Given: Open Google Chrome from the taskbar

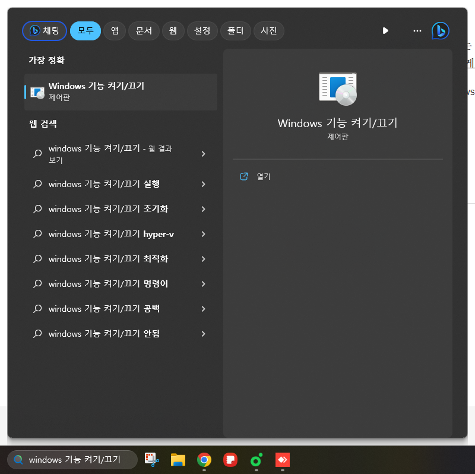Looking at the screenshot, I should tap(204, 460).
